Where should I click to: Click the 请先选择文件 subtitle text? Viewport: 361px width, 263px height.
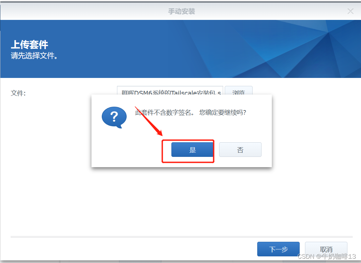34,55
